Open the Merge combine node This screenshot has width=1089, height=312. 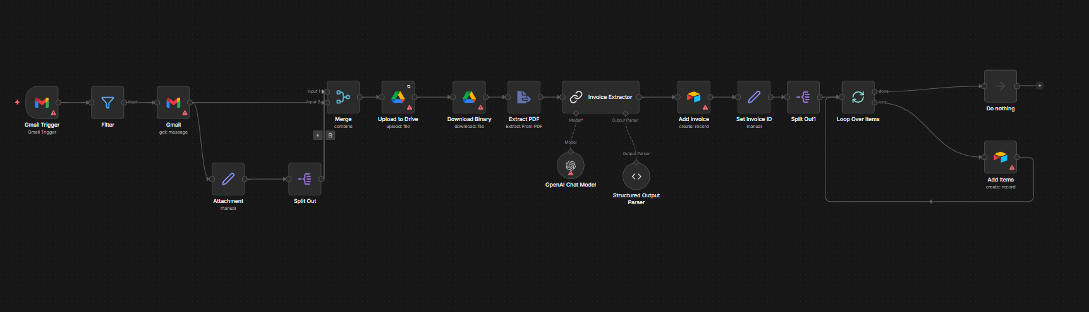tap(343, 97)
